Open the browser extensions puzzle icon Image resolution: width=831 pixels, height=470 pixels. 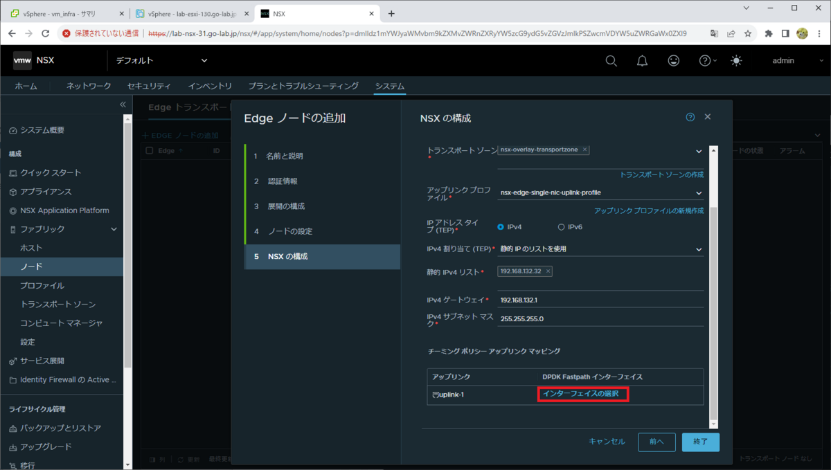coord(769,33)
